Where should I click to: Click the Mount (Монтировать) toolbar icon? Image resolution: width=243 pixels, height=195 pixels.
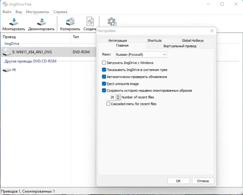(x=14, y=22)
